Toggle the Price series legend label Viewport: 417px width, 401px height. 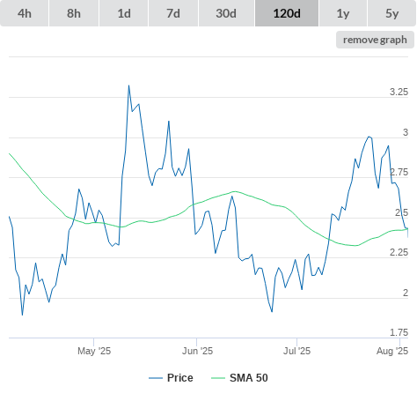pyautogui.click(x=180, y=378)
